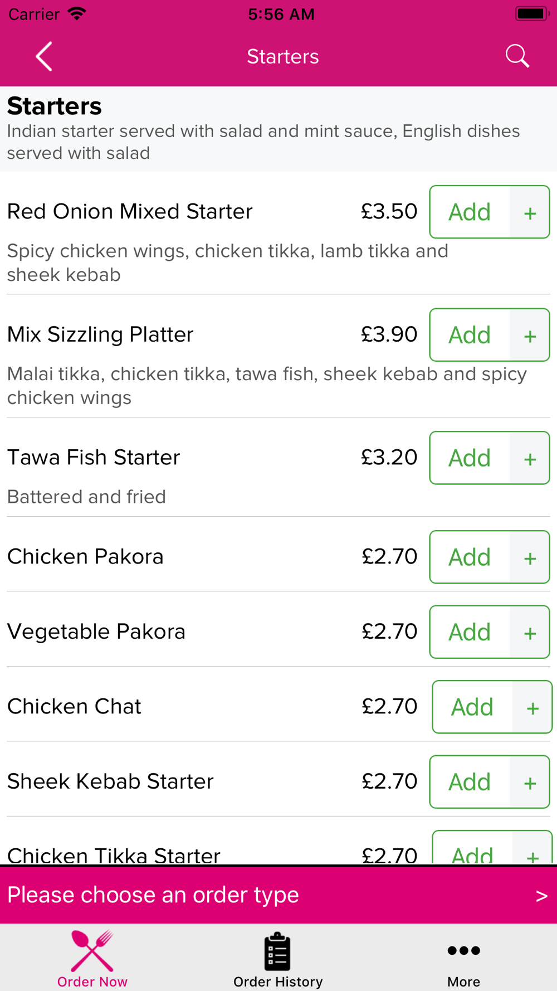Tap the More three-dots icon

[463, 950]
